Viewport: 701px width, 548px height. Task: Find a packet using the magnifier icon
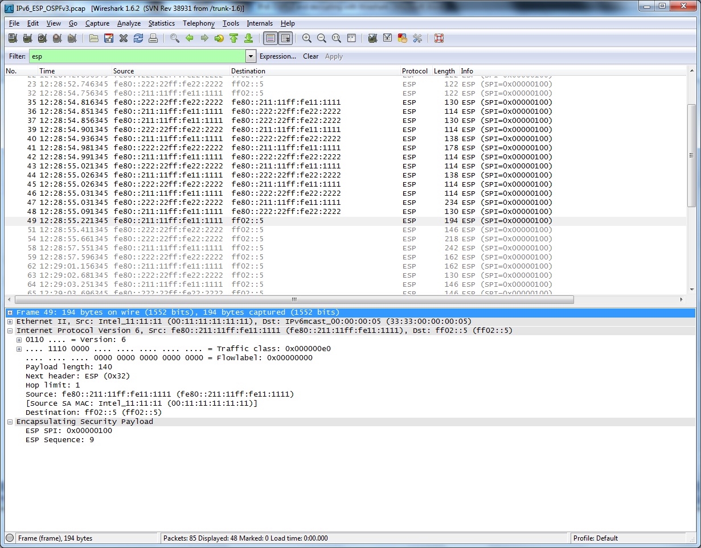click(174, 38)
